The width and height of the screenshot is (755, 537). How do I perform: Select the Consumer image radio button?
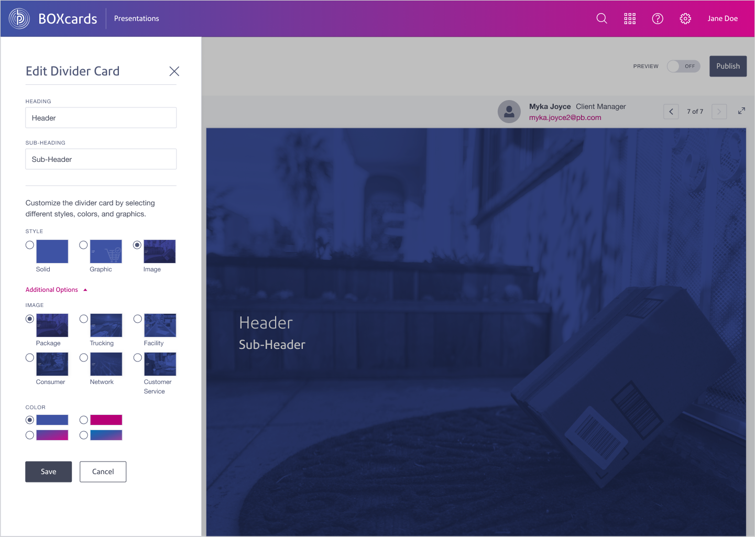pos(30,358)
